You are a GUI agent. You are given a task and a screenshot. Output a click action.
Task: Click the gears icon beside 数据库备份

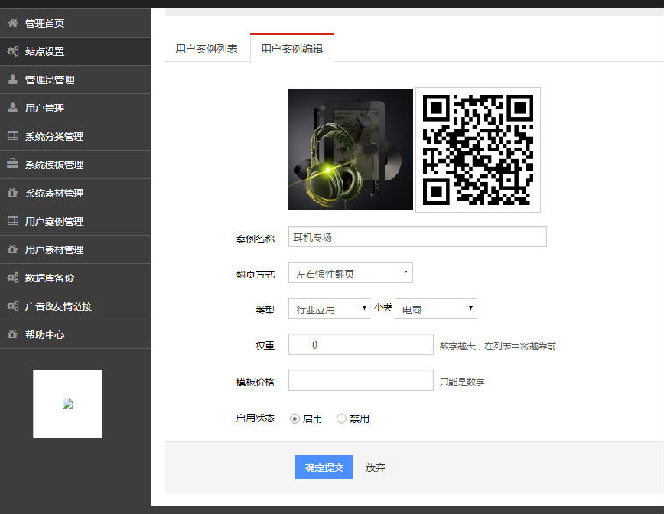(x=12, y=278)
